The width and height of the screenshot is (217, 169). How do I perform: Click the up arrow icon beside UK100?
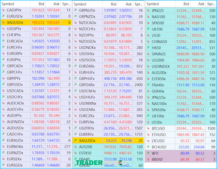[x=148, y=29]
